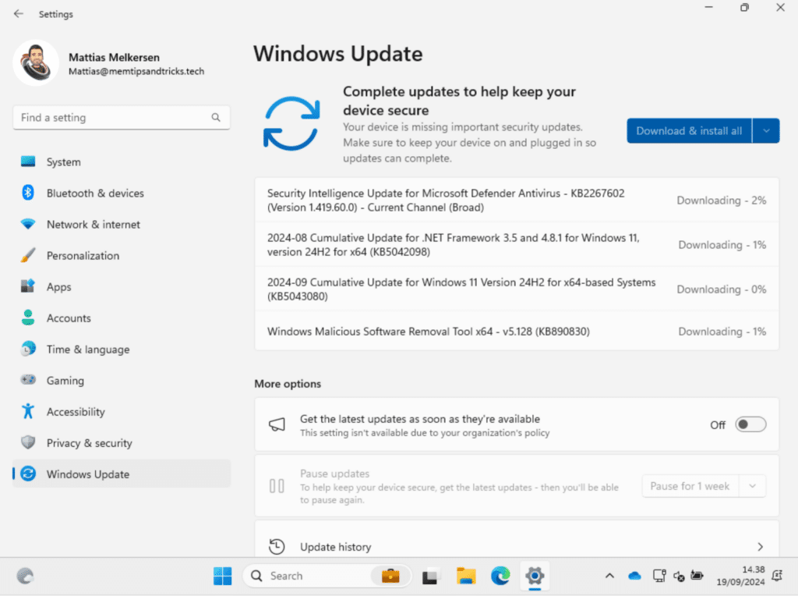Select Bluetooth & devices in sidebar

122,193
